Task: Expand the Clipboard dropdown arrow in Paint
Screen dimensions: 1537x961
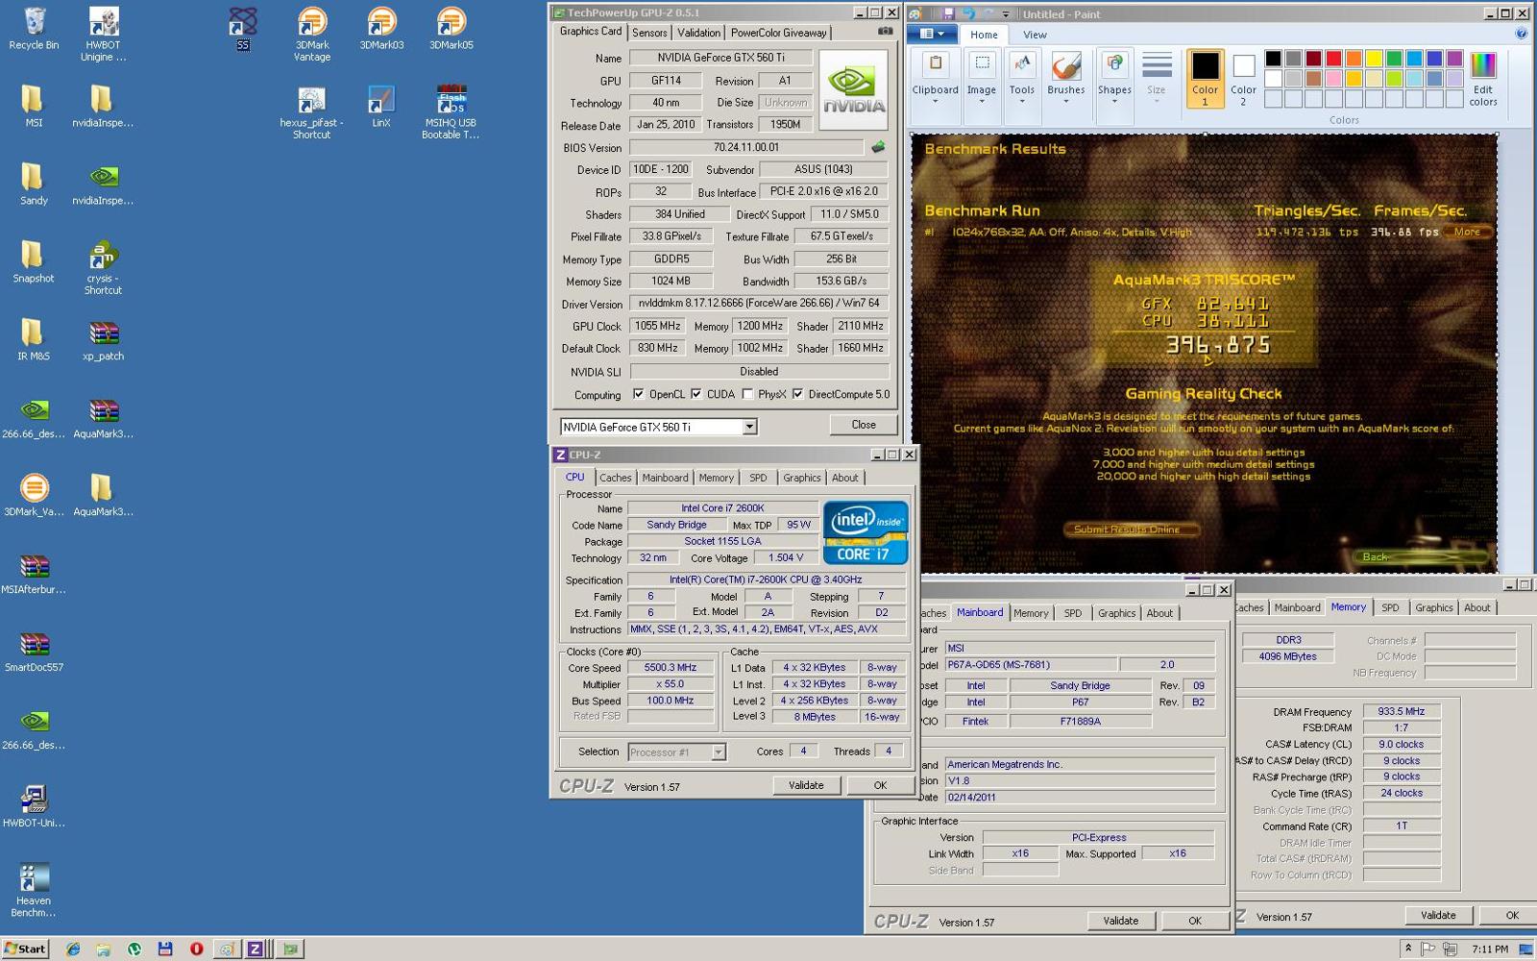Action: click(935, 101)
